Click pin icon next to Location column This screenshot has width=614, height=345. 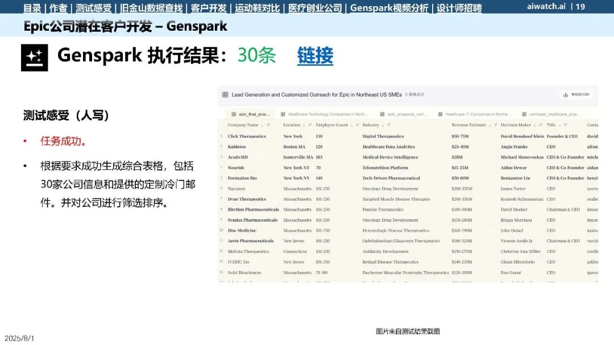310,125
